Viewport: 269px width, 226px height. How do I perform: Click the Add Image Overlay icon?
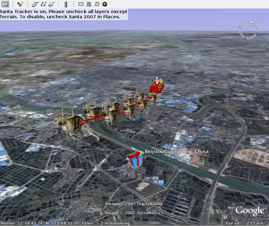pyautogui.click(x=52, y=4)
